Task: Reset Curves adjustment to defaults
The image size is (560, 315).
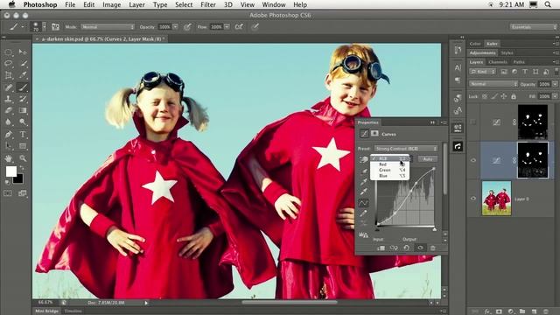Action: (406, 248)
